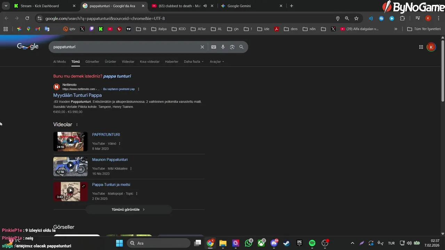445x250 pixels.
Task: Open the Twitch bookmark icon
Action: coord(91,29)
